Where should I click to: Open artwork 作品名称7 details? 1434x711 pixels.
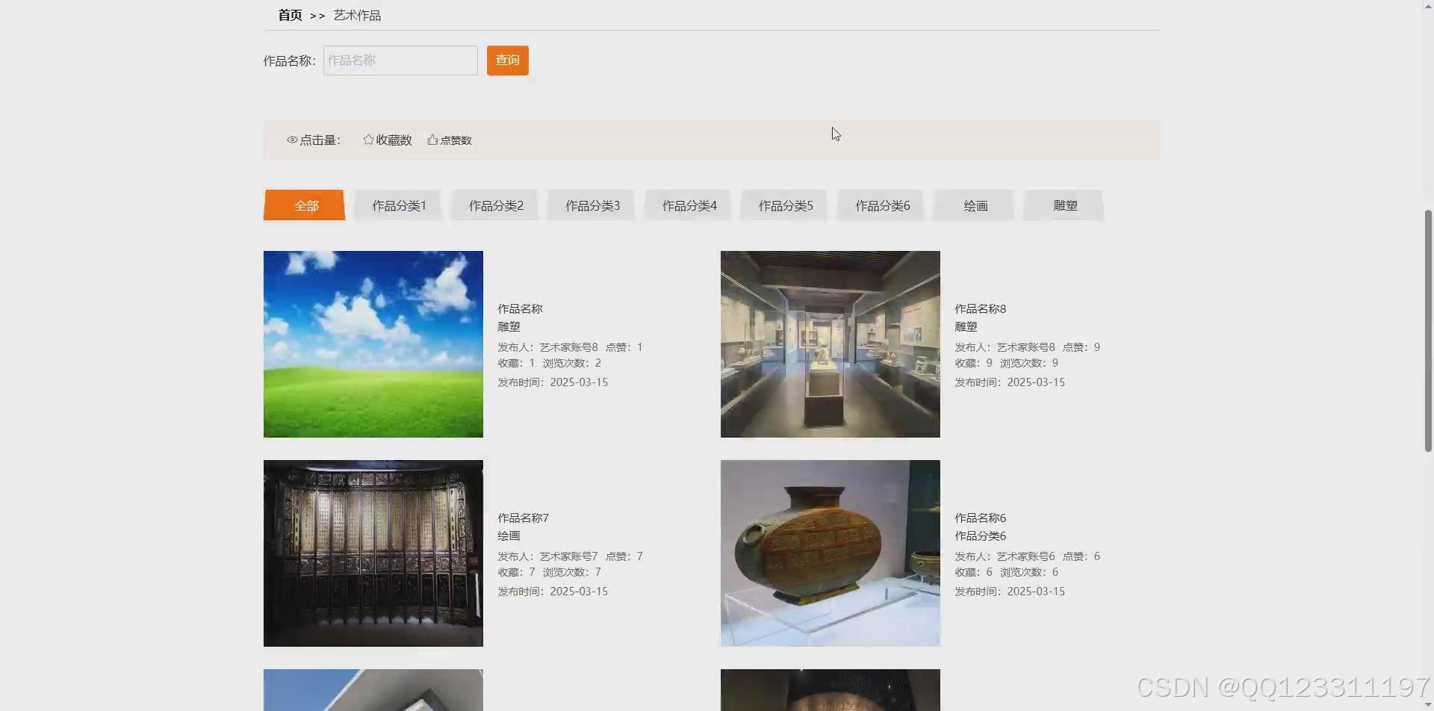pyautogui.click(x=523, y=518)
